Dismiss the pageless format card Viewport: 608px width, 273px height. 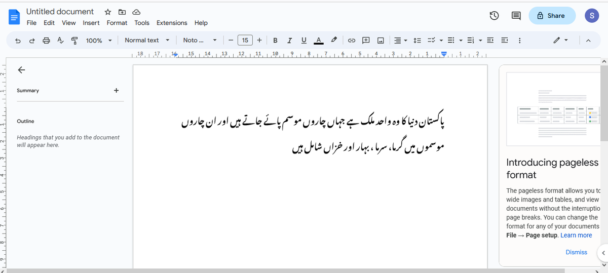point(577,252)
